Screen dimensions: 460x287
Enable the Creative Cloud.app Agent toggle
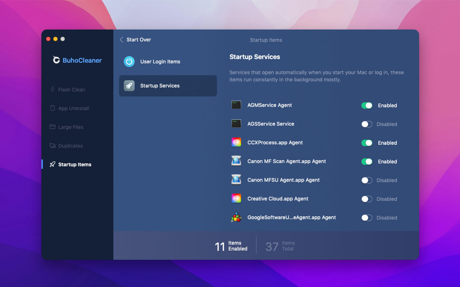pyautogui.click(x=366, y=199)
